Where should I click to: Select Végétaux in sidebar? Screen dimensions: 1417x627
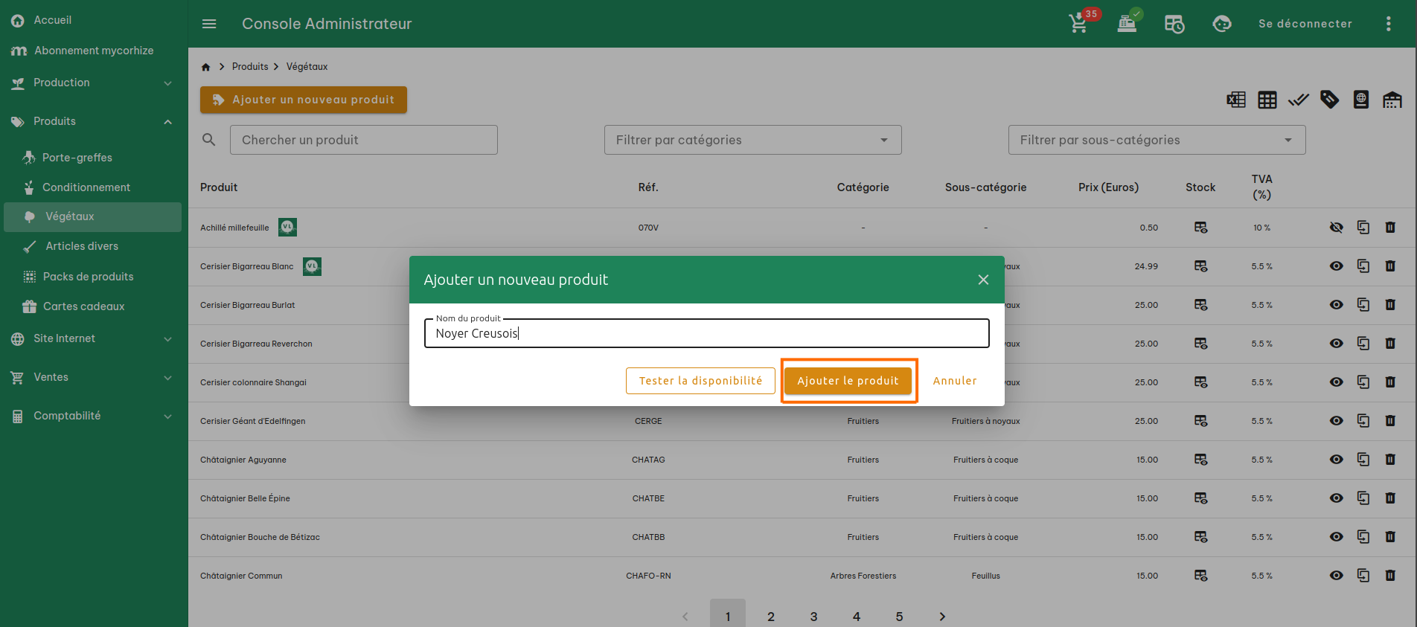(x=92, y=216)
